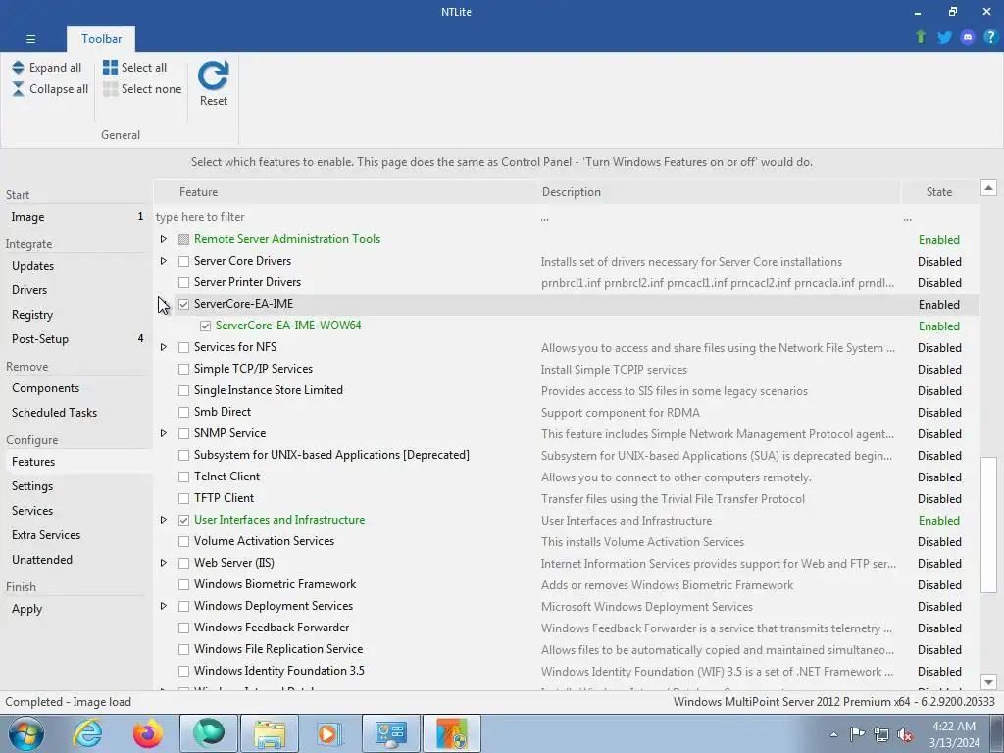Click the Action Center flag tray icon
1004x753 pixels.
coord(857,733)
